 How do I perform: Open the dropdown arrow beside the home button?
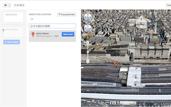[x=10, y=5]
